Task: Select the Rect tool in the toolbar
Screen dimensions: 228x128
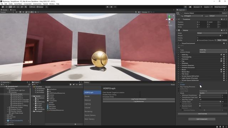Action: 18,7
